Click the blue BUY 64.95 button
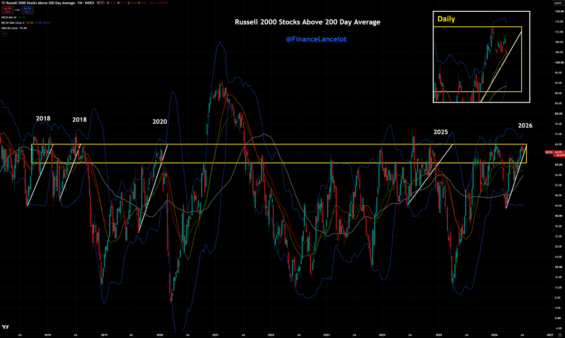 click(x=27, y=10)
